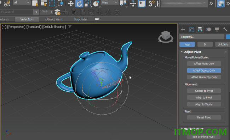The width and height of the screenshot is (230, 140).
Task: Open the Select by Name tool
Action: pos(44,3)
